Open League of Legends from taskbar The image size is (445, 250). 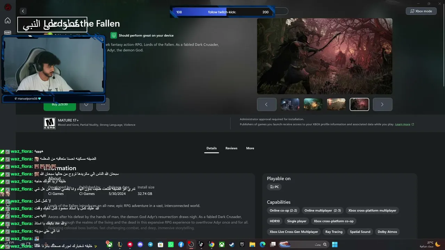120,244
